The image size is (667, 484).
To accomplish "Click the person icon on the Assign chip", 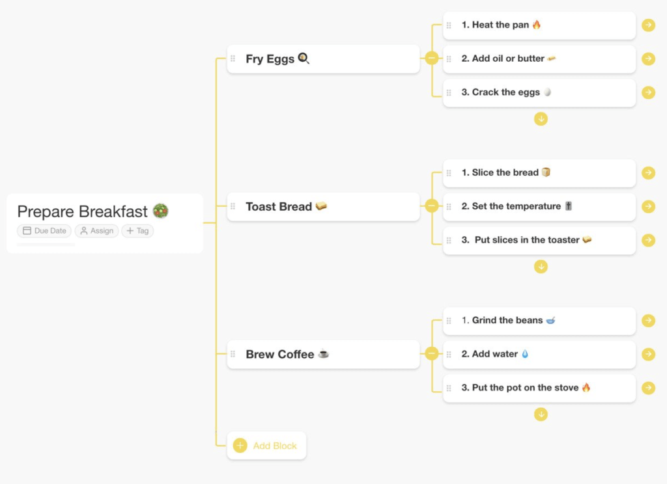I will tap(84, 230).
